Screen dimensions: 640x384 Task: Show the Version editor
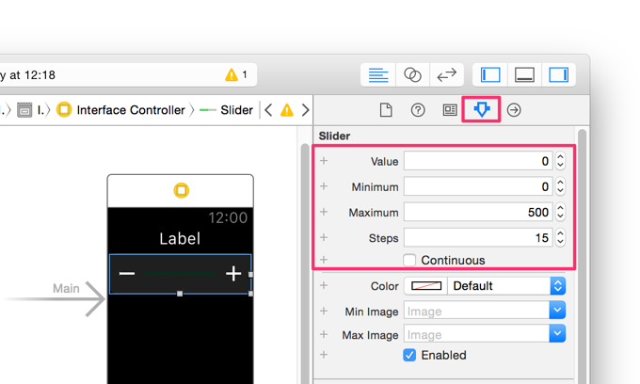point(446,75)
